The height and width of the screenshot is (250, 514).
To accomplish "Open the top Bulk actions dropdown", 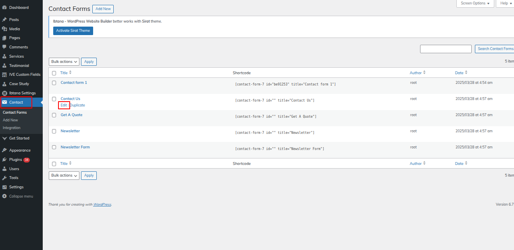I will coord(64,62).
